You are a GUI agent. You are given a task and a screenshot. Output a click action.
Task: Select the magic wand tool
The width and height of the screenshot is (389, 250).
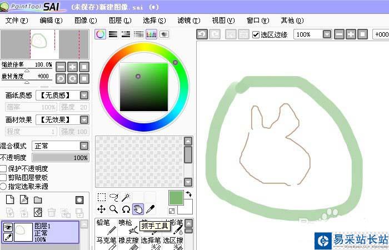tap(126, 197)
